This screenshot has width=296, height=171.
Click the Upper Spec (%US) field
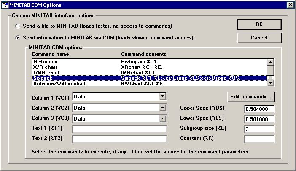[259, 109]
